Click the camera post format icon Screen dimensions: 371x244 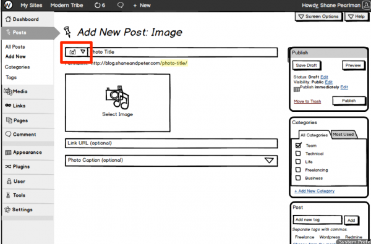72,52
